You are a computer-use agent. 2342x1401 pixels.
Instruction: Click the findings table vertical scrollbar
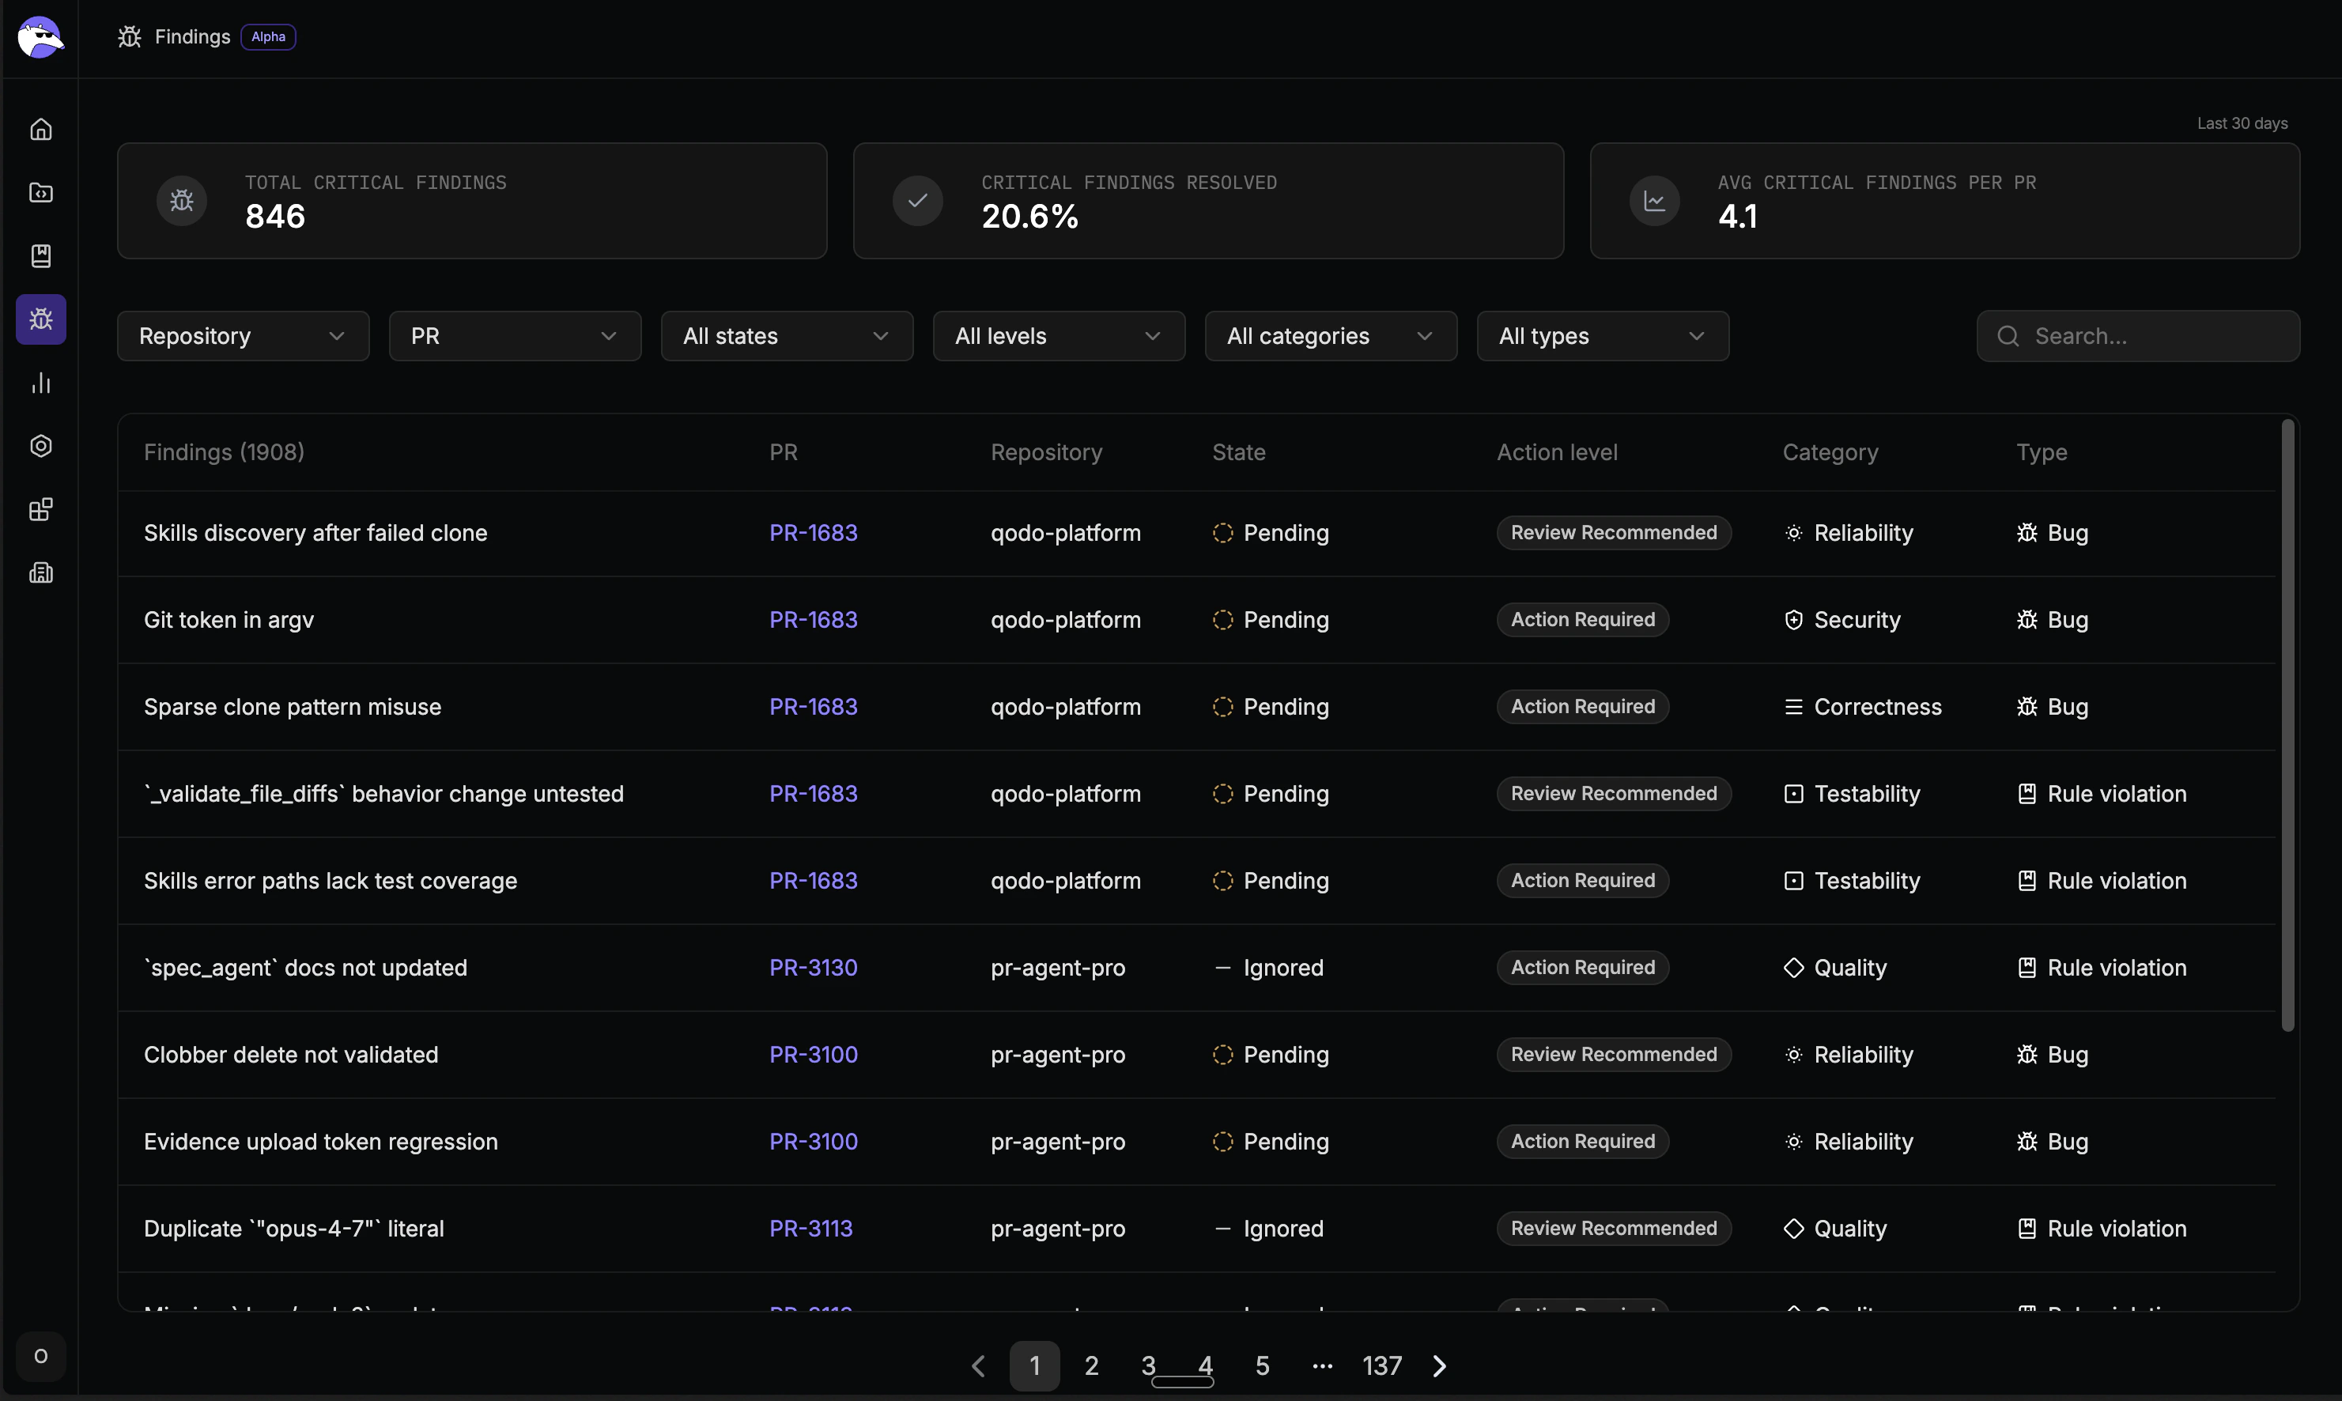pyautogui.click(x=2287, y=725)
